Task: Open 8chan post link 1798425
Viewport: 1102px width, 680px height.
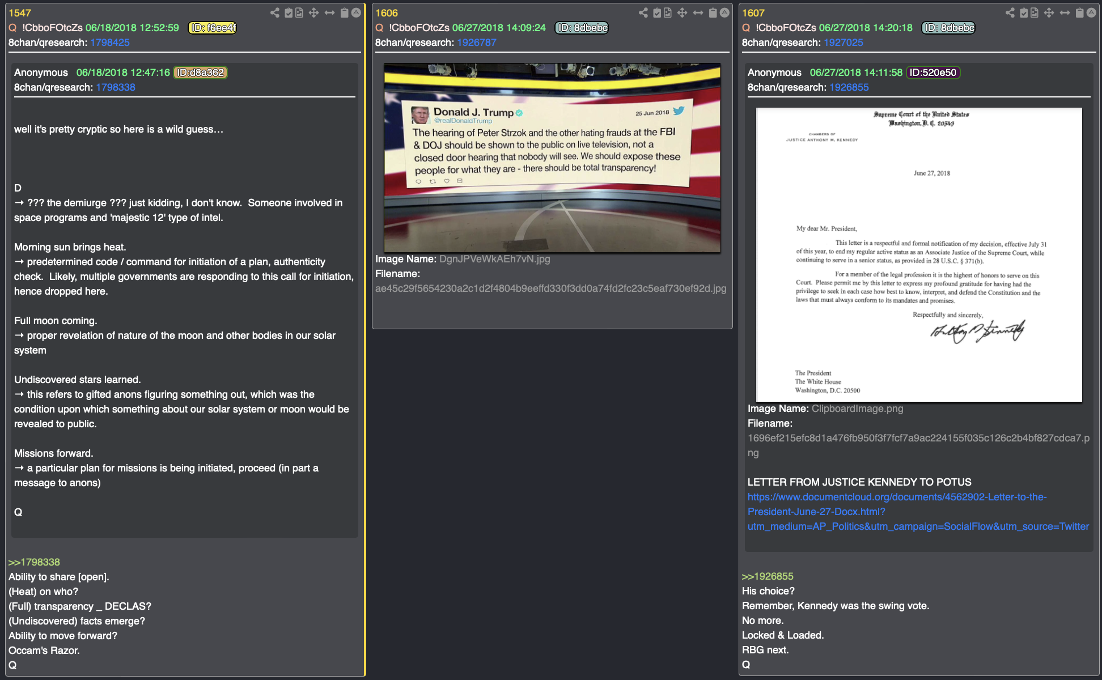Action: 110,42
